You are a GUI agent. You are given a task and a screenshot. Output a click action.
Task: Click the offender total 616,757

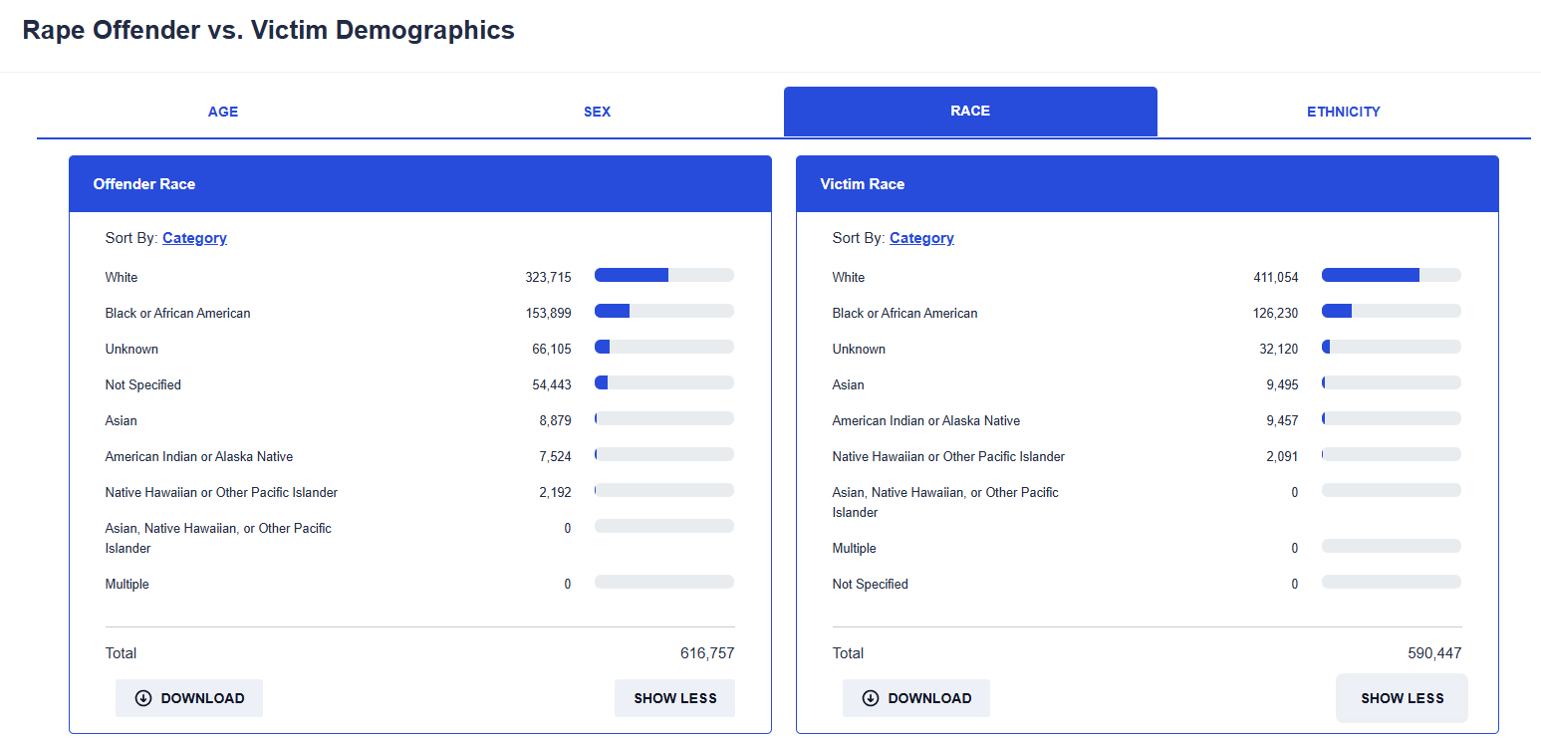[707, 653]
